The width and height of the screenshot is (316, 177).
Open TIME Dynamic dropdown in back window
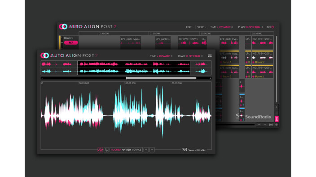coord(226,27)
